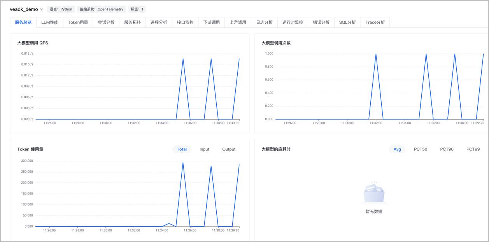This screenshot has height=242, width=489.
Task: Open the 标签: 1 tag badge
Action: click(137, 9)
